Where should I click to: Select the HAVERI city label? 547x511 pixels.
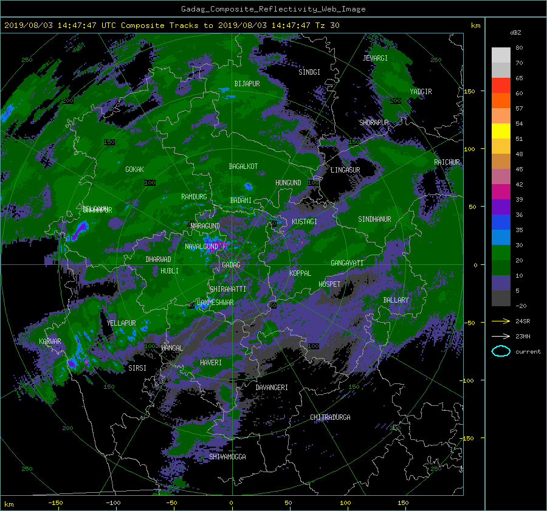click(x=211, y=362)
